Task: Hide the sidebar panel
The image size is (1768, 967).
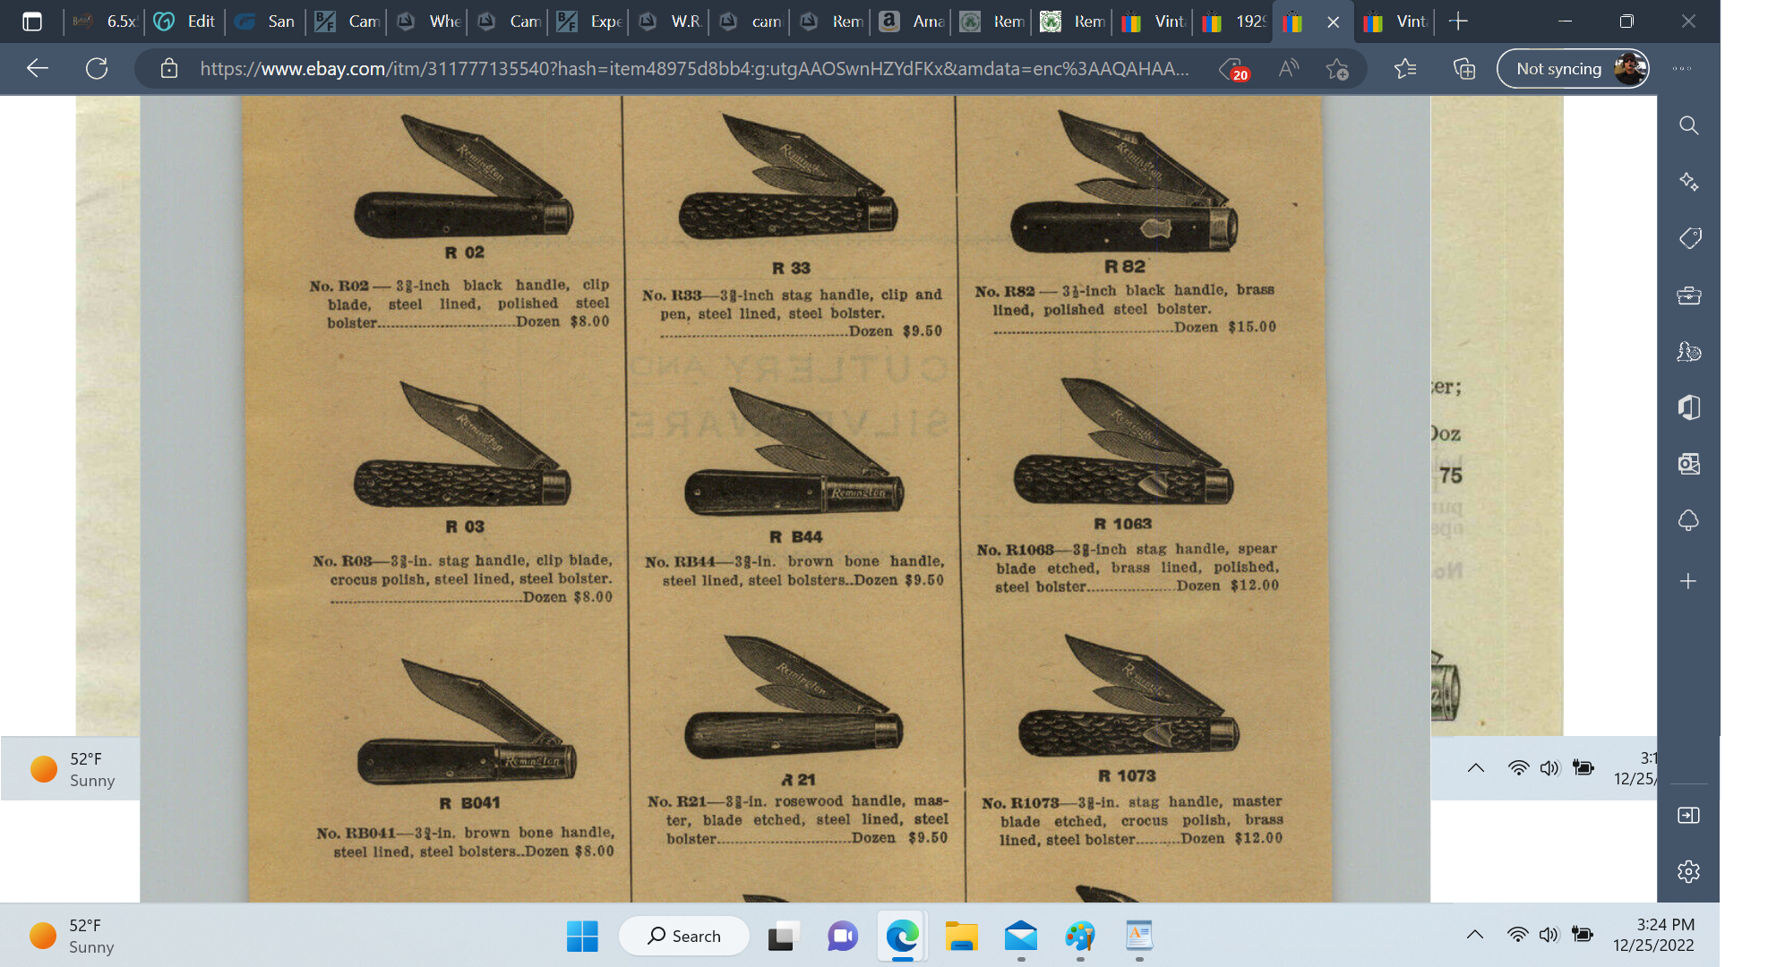Action: (1688, 816)
